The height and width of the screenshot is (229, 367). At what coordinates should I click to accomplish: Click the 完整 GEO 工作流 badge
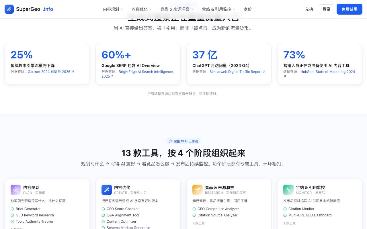[x=183, y=141]
